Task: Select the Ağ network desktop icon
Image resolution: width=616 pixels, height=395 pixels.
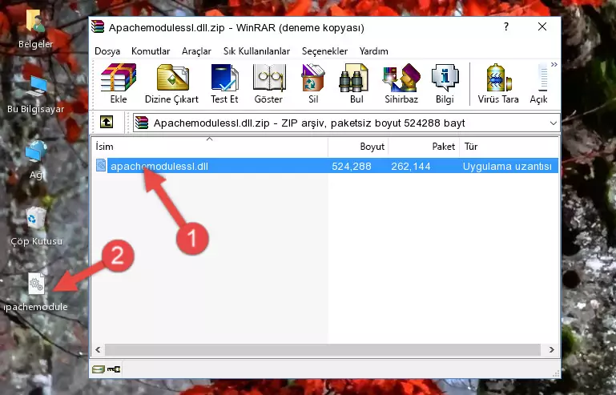Action: (36, 160)
